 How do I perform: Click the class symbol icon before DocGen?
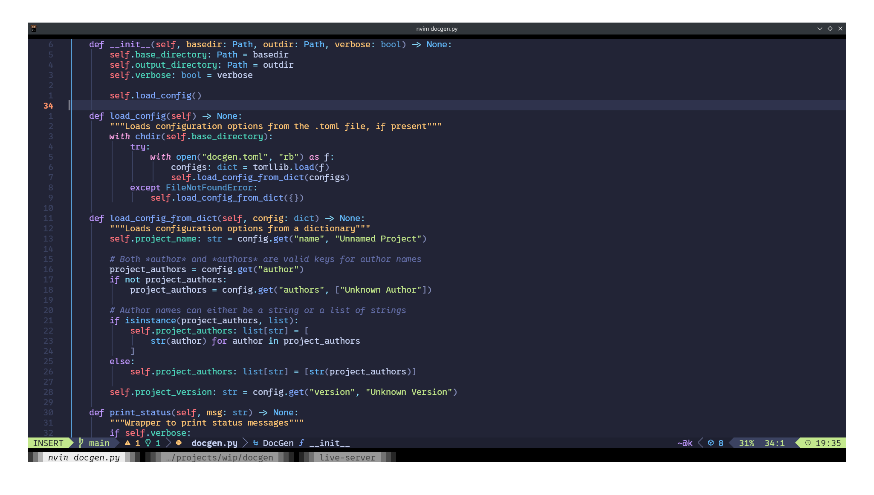(255, 443)
